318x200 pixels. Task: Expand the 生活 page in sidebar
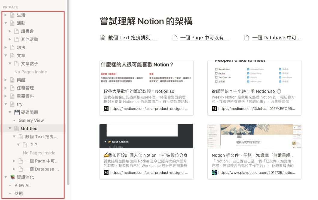[x=6, y=15]
